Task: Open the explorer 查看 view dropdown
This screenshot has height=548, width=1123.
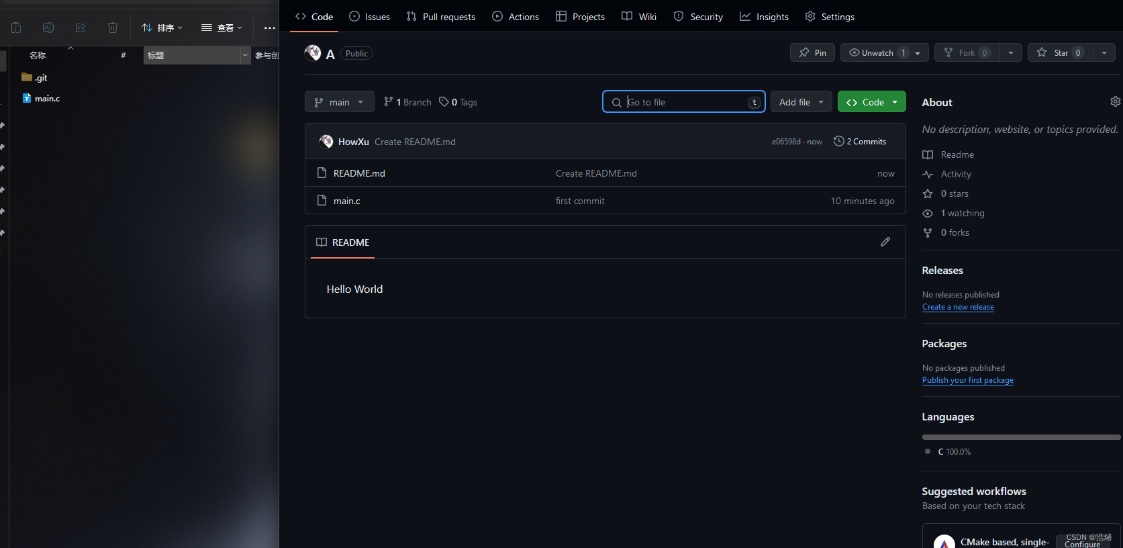Action: (x=222, y=28)
